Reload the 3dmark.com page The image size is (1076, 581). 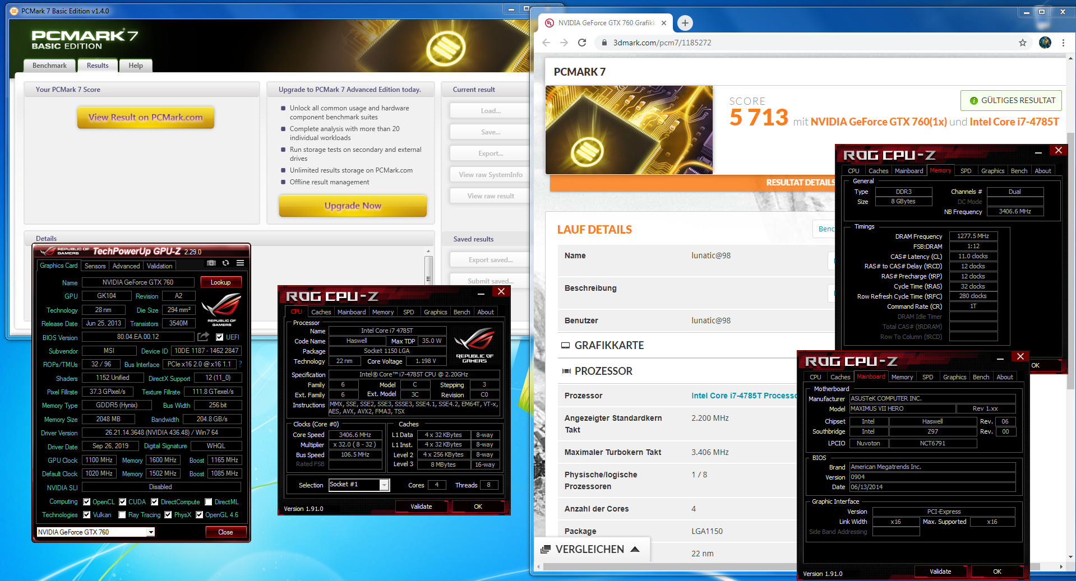tap(582, 43)
